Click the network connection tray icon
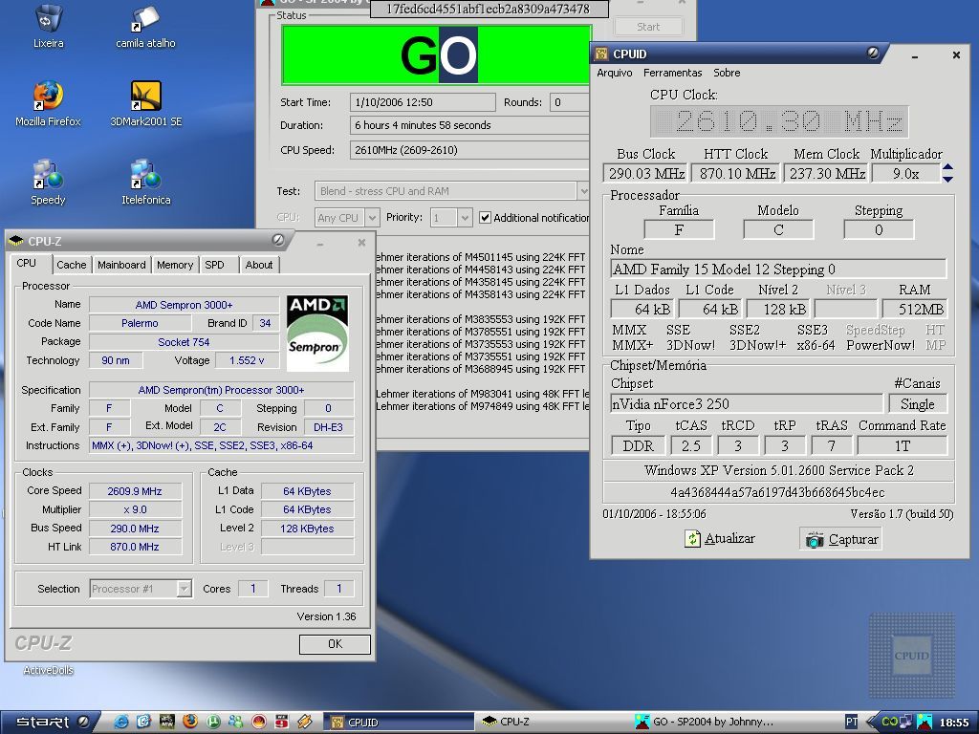 tap(904, 722)
